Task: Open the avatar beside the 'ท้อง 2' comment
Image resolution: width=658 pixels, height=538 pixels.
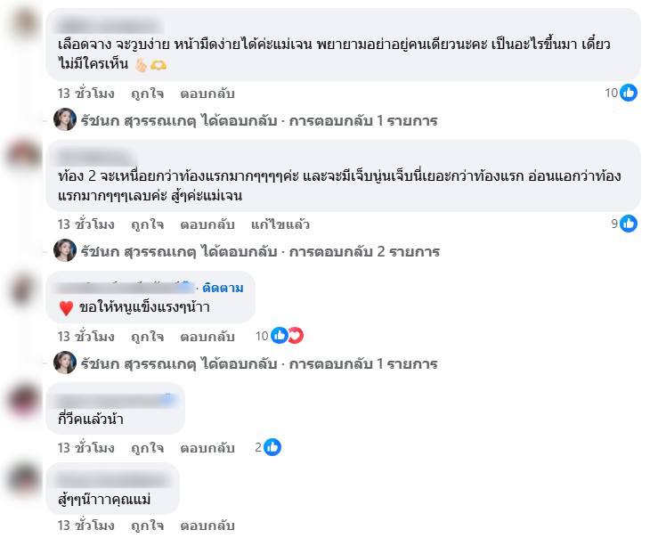Action: click(x=23, y=155)
